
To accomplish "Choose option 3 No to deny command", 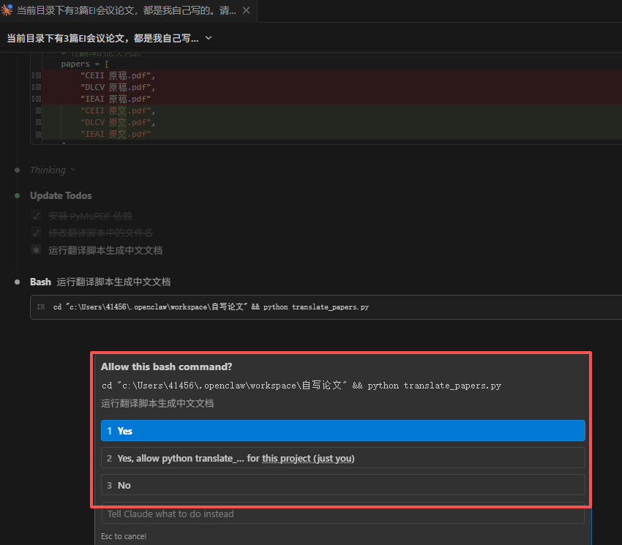I will [x=343, y=485].
